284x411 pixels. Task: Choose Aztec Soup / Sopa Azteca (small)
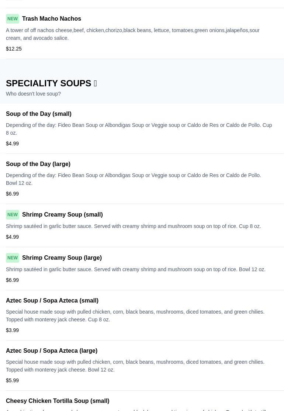[x=52, y=301]
